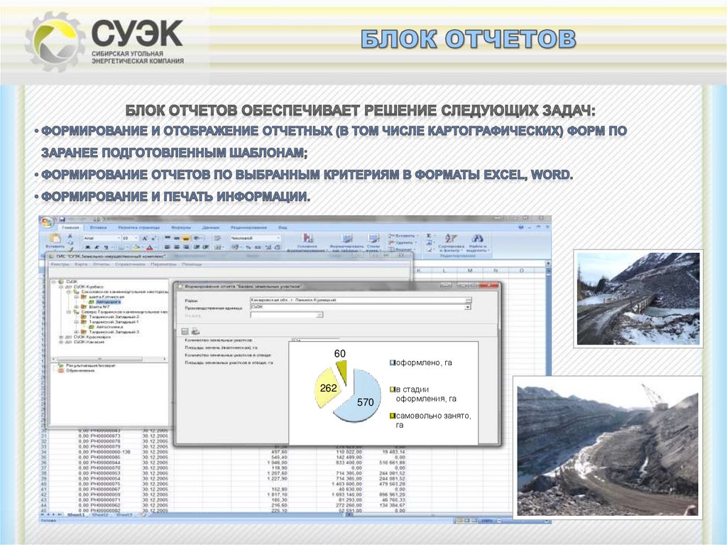Click the pale yellow 262 pie slice
The image size is (727, 545).
(328, 389)
